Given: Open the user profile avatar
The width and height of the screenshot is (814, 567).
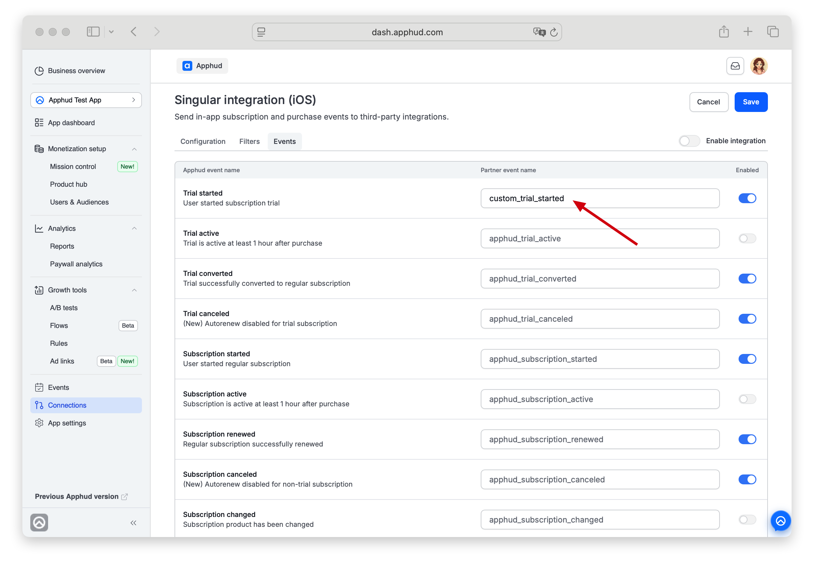Looking at the screenshot, I should [759, 66].
